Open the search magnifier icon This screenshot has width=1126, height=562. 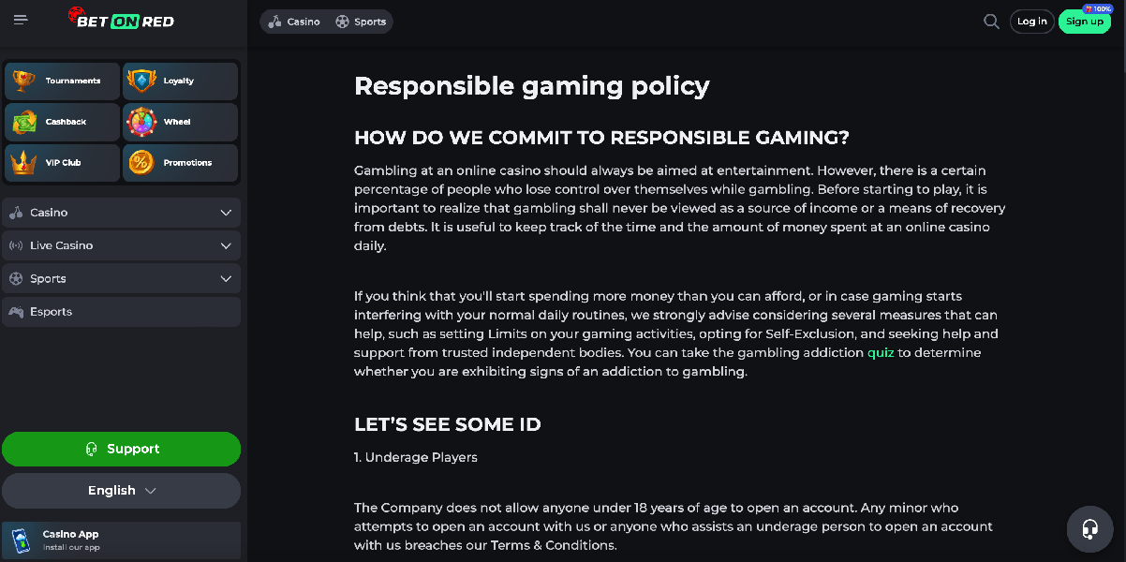[x=991, y=22]
